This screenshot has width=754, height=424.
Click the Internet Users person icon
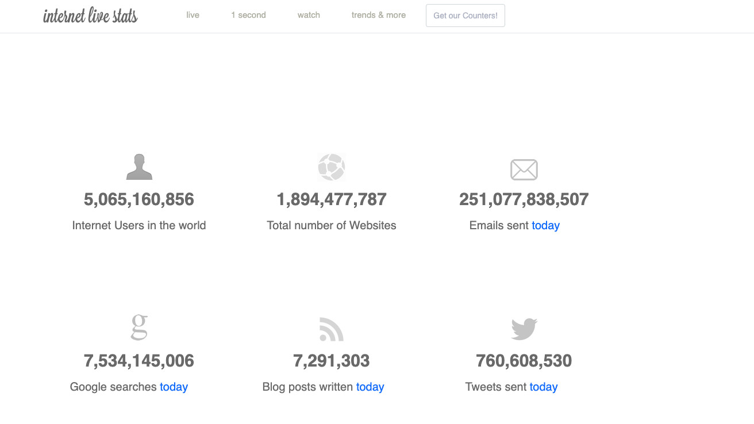tap(139, 167)
